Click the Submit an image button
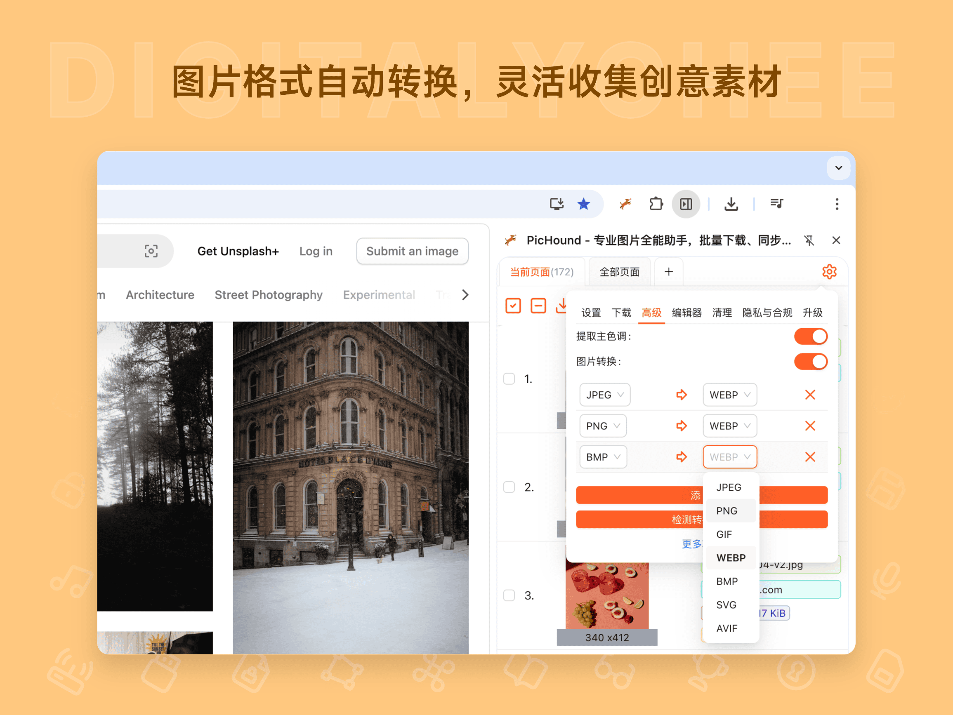 point(412,251)
